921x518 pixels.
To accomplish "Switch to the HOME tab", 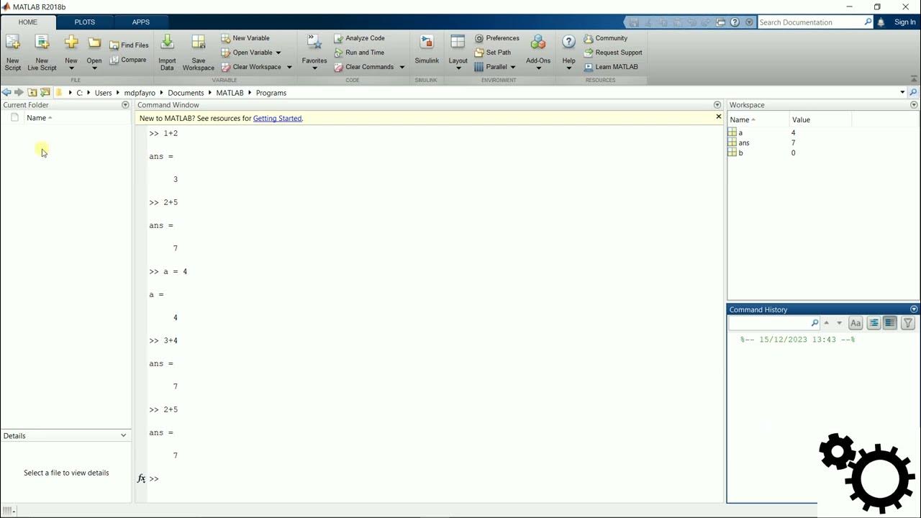I will (x=28, y=22).
